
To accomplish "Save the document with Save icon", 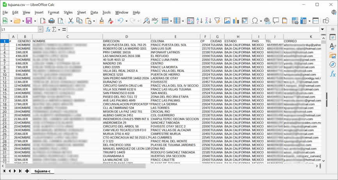I will click(x=29, y=21).
